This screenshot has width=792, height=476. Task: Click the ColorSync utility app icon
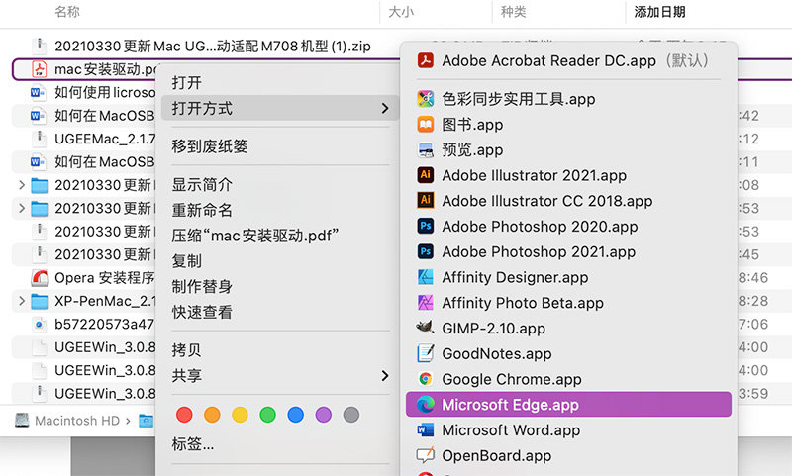pos(426,98)
